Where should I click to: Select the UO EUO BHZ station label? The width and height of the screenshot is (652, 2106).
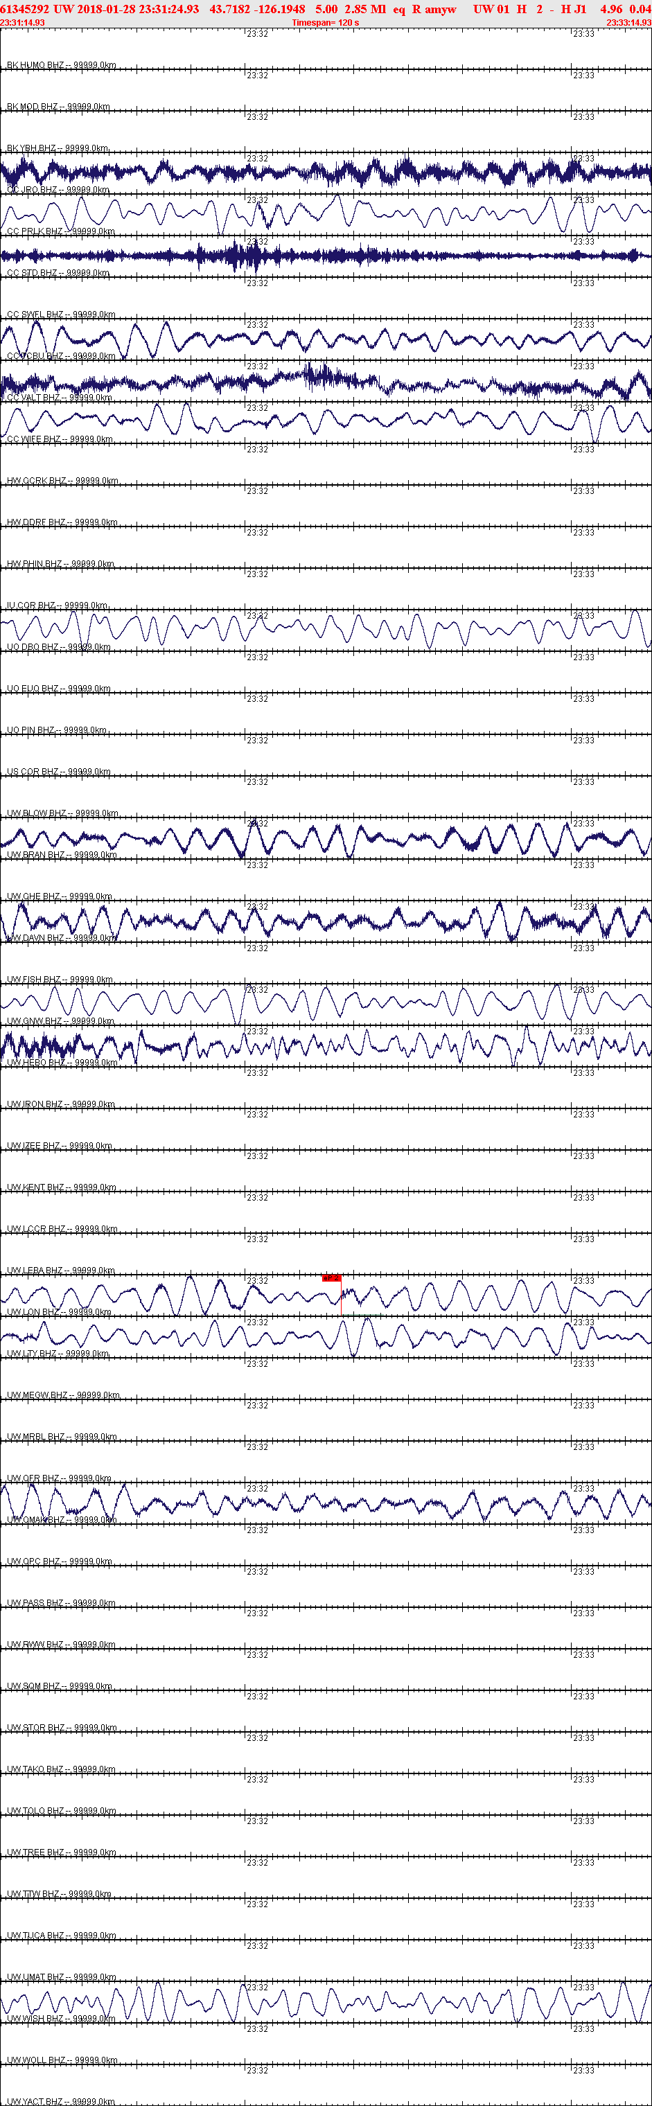click(58, 689)
